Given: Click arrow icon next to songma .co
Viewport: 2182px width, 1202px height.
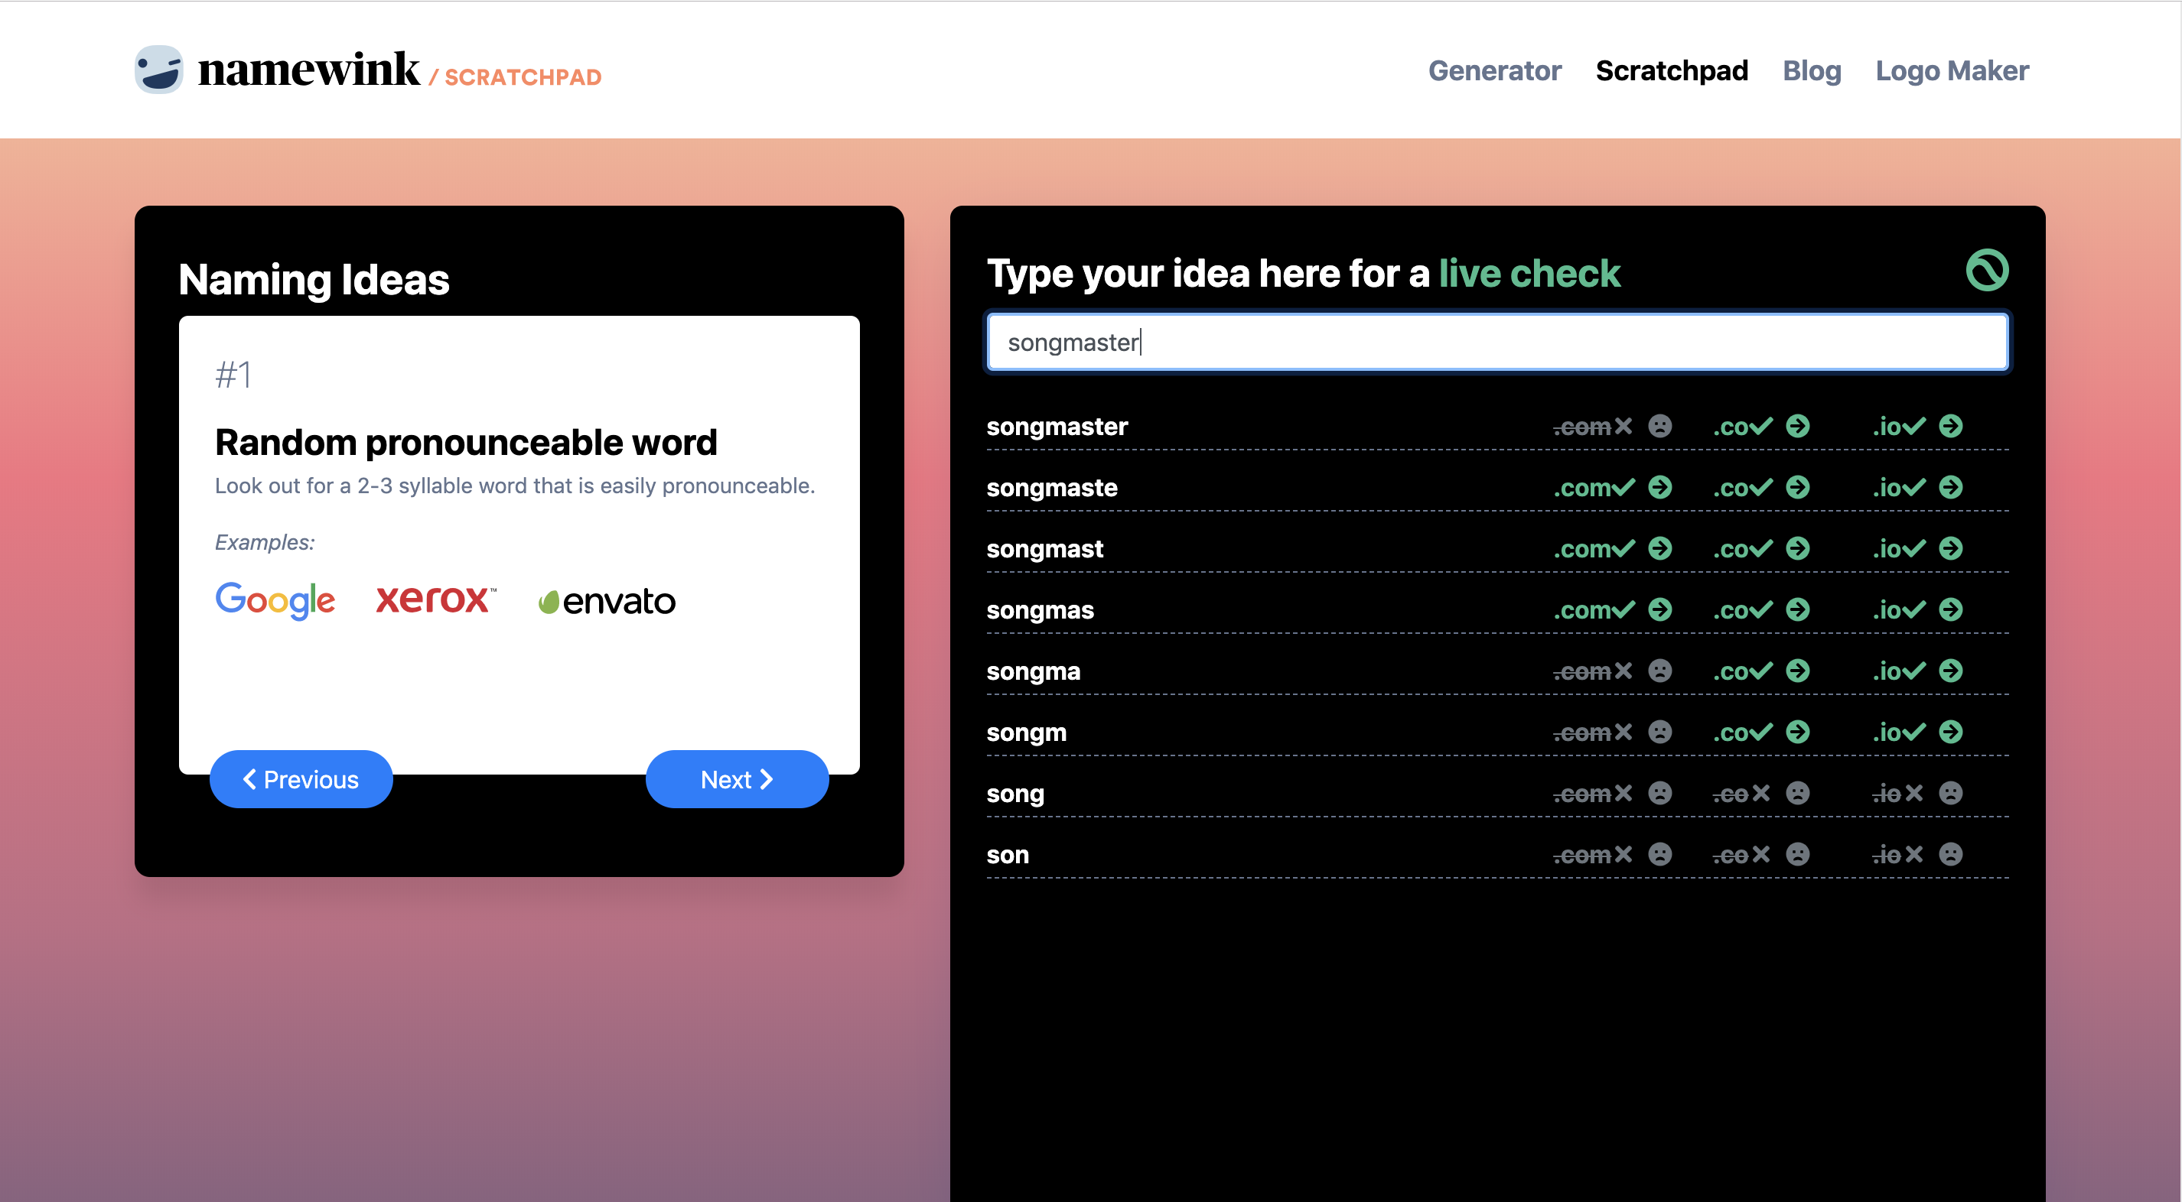Looking at the screenshot, I should pyautogui.click(x=1797, y=671).
